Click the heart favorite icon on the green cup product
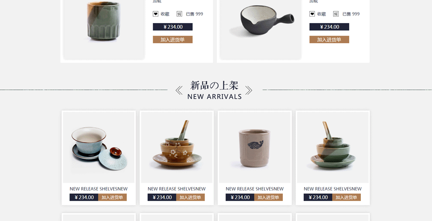The image size is (432, 221). pos(155,14)
